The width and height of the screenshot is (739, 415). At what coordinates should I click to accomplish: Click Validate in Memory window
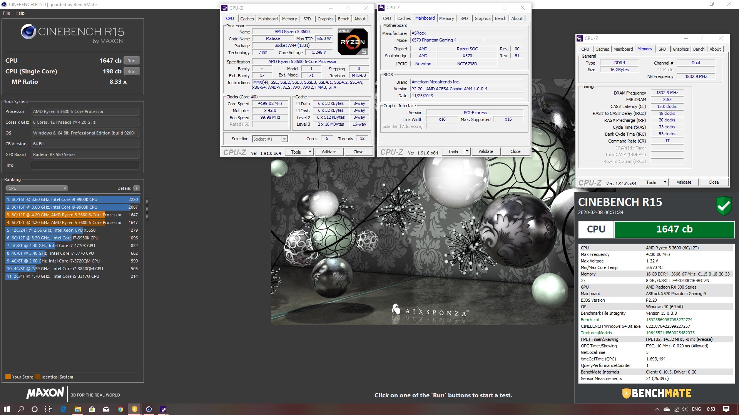click(x=684, y=182)
